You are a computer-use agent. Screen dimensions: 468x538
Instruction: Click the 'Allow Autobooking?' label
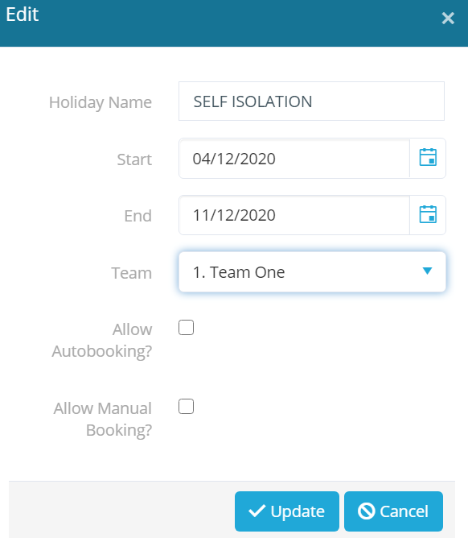pos(102,341)
